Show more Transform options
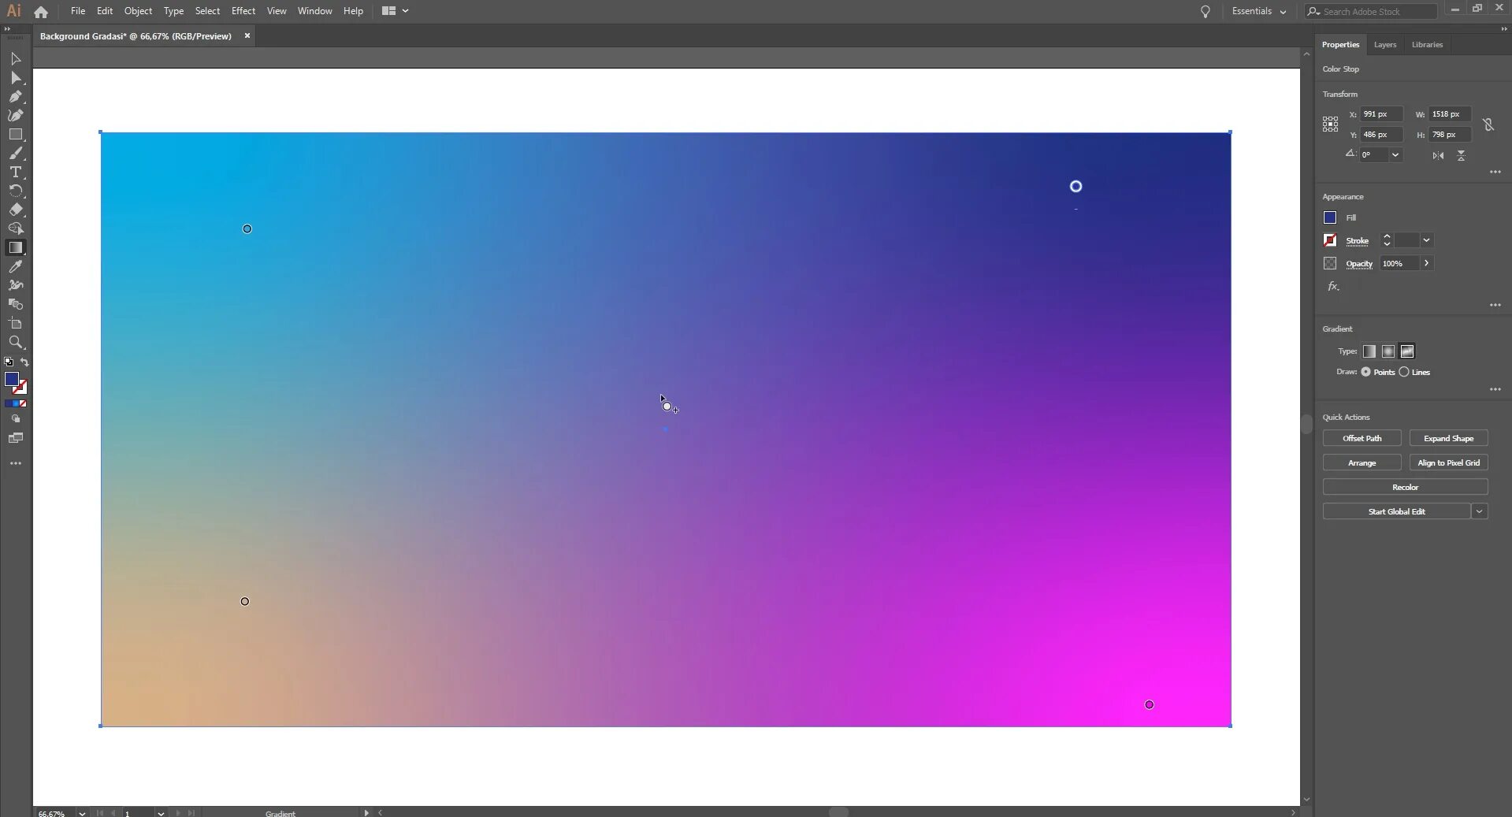Viewport: 1512px width, 817px height. (x=1495, y=172)
